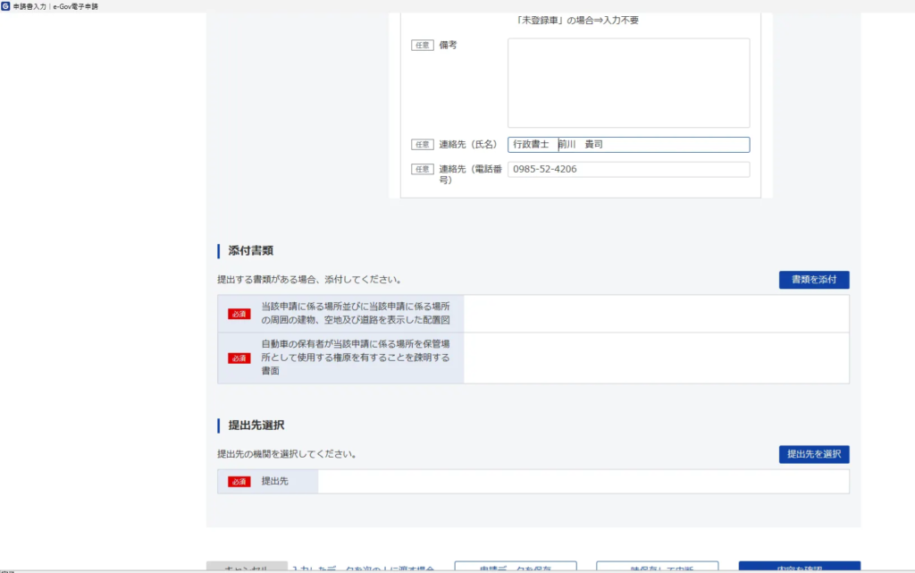Click the empty 提出先 destination value cell
Screen dimensions: 915x573
(583, 482)
